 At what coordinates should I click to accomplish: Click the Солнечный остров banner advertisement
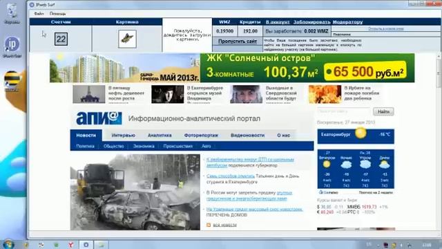click(232, 68)
